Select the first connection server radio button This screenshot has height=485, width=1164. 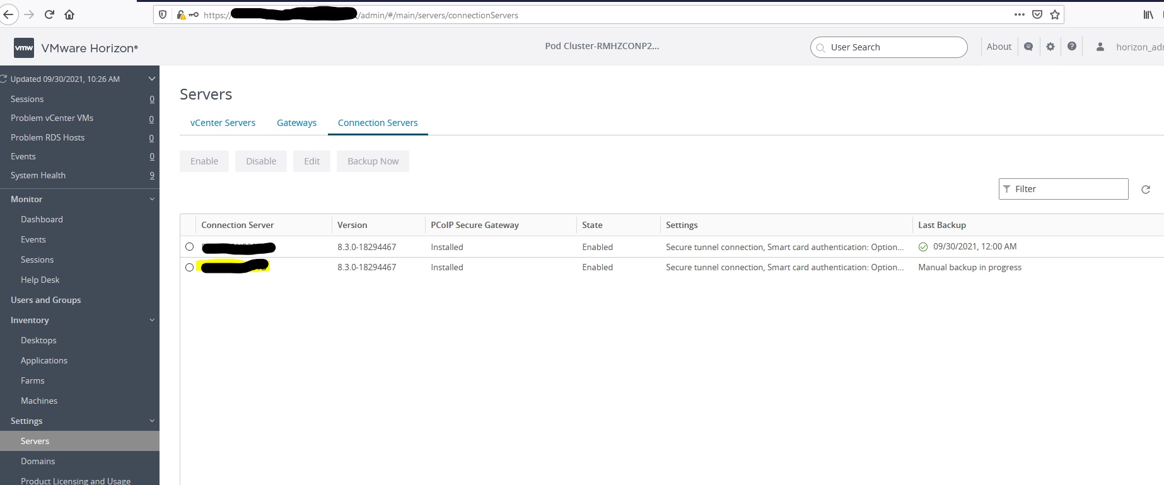coord(189,247)
